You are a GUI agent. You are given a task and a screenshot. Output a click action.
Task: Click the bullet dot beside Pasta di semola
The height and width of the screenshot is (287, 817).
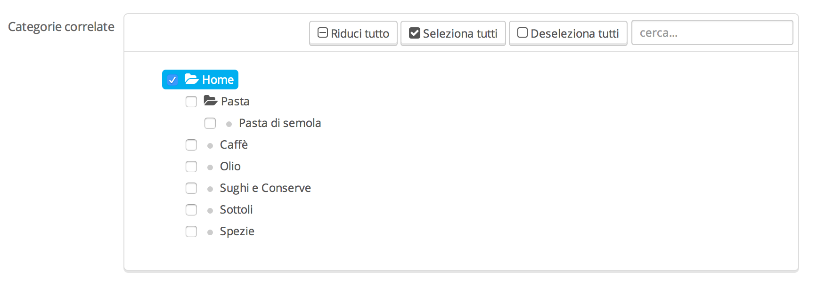229,124
